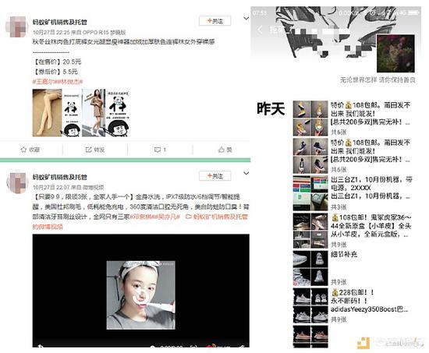Open the 出三台Z1 miner listing photos
This screenshot has width=429, height=353.
tap(310, 193)
